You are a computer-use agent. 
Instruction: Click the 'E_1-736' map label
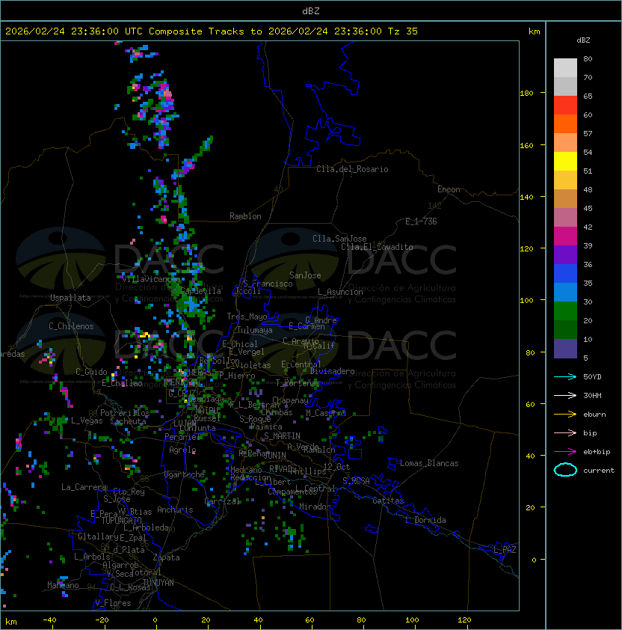point(421,221)
